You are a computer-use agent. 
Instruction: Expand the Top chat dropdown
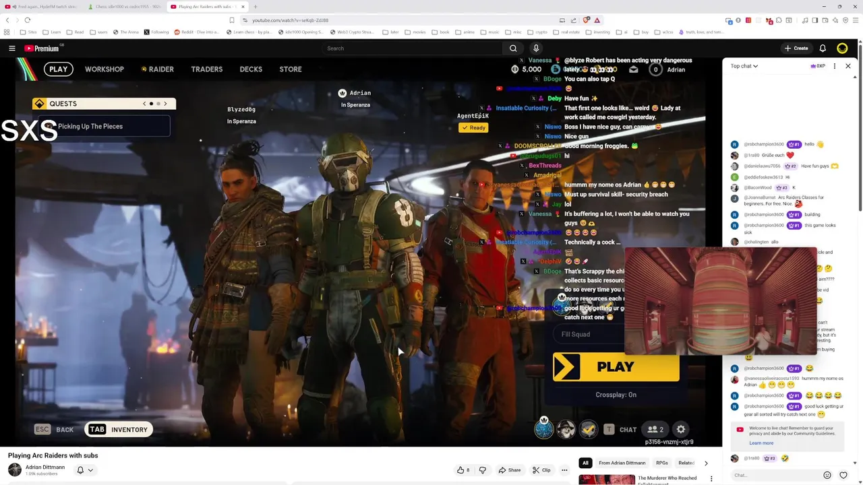pyautogui.click(x=744, y=66)
